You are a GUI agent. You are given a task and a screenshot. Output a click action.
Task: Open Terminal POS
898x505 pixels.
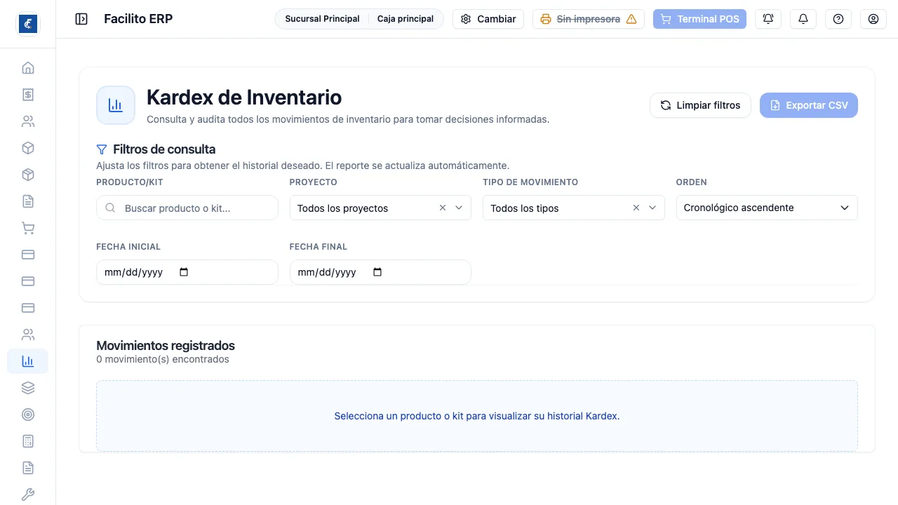point(699,19)
